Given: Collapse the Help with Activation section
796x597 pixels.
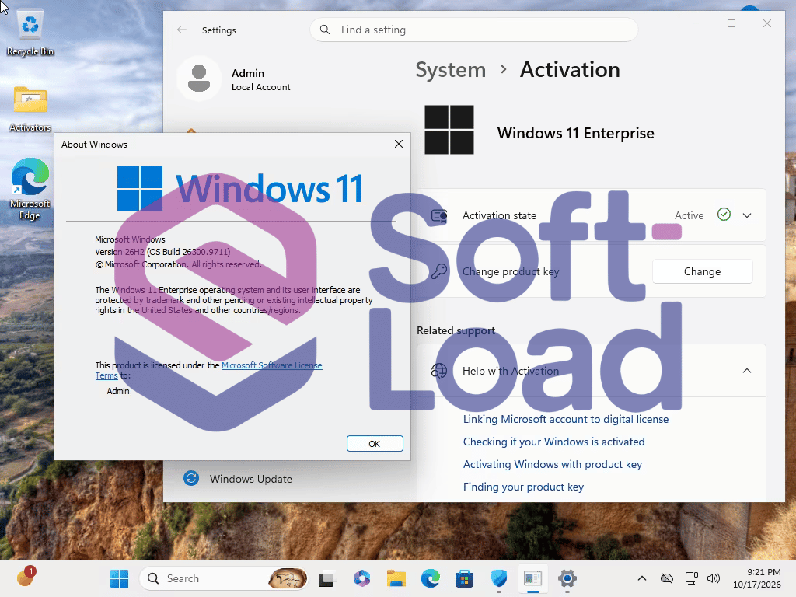Looking at the screenshot, I should 747,371.
